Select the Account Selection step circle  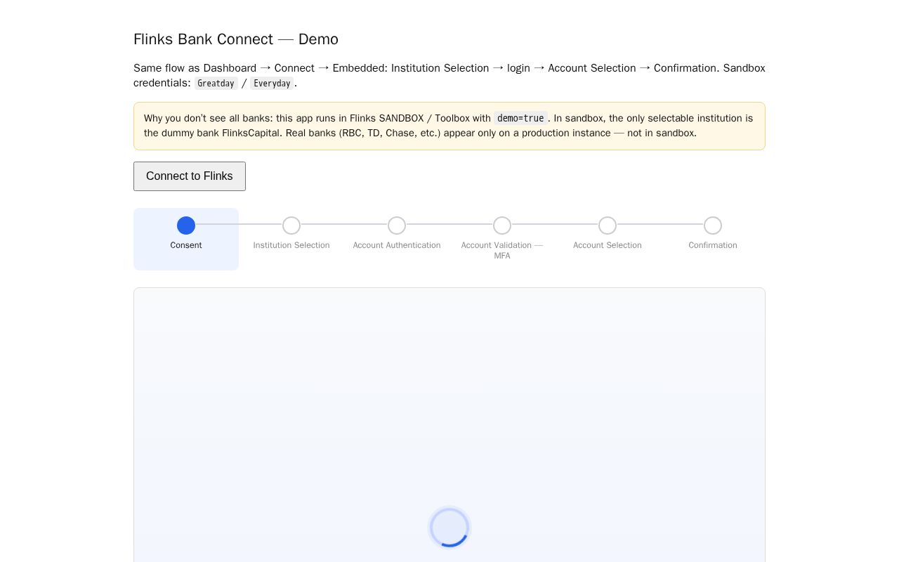click(608, 226)
